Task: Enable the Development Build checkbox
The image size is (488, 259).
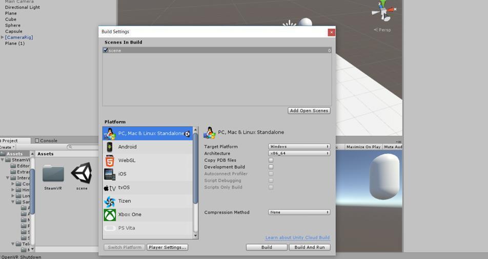Action: point(271,167)
